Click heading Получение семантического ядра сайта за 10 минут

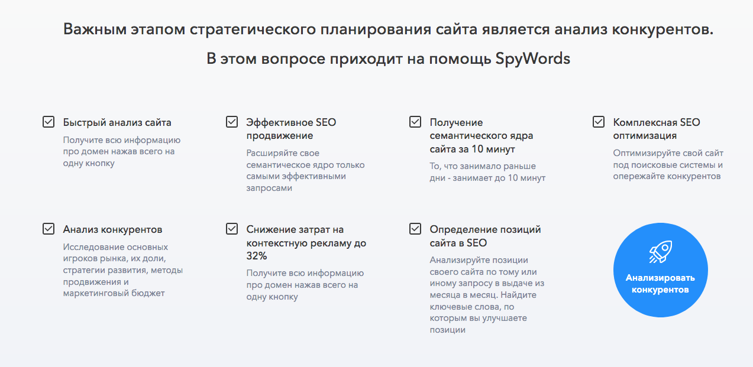(x=481, y=136)
